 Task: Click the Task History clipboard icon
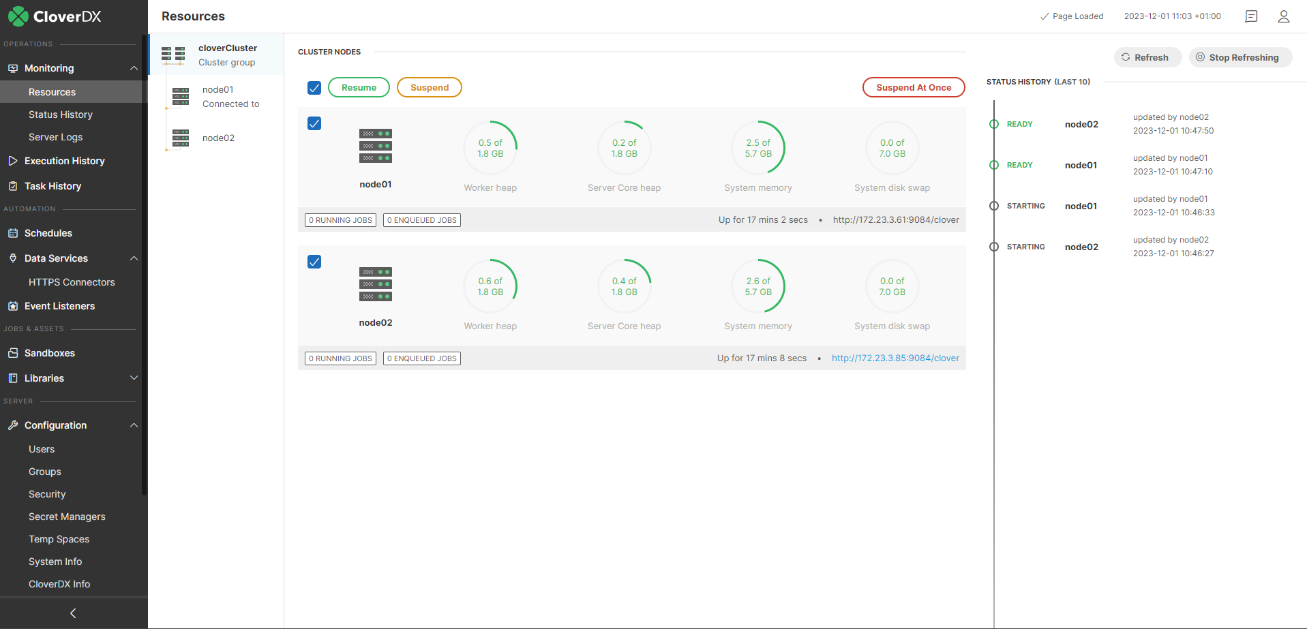click(13, 186)
